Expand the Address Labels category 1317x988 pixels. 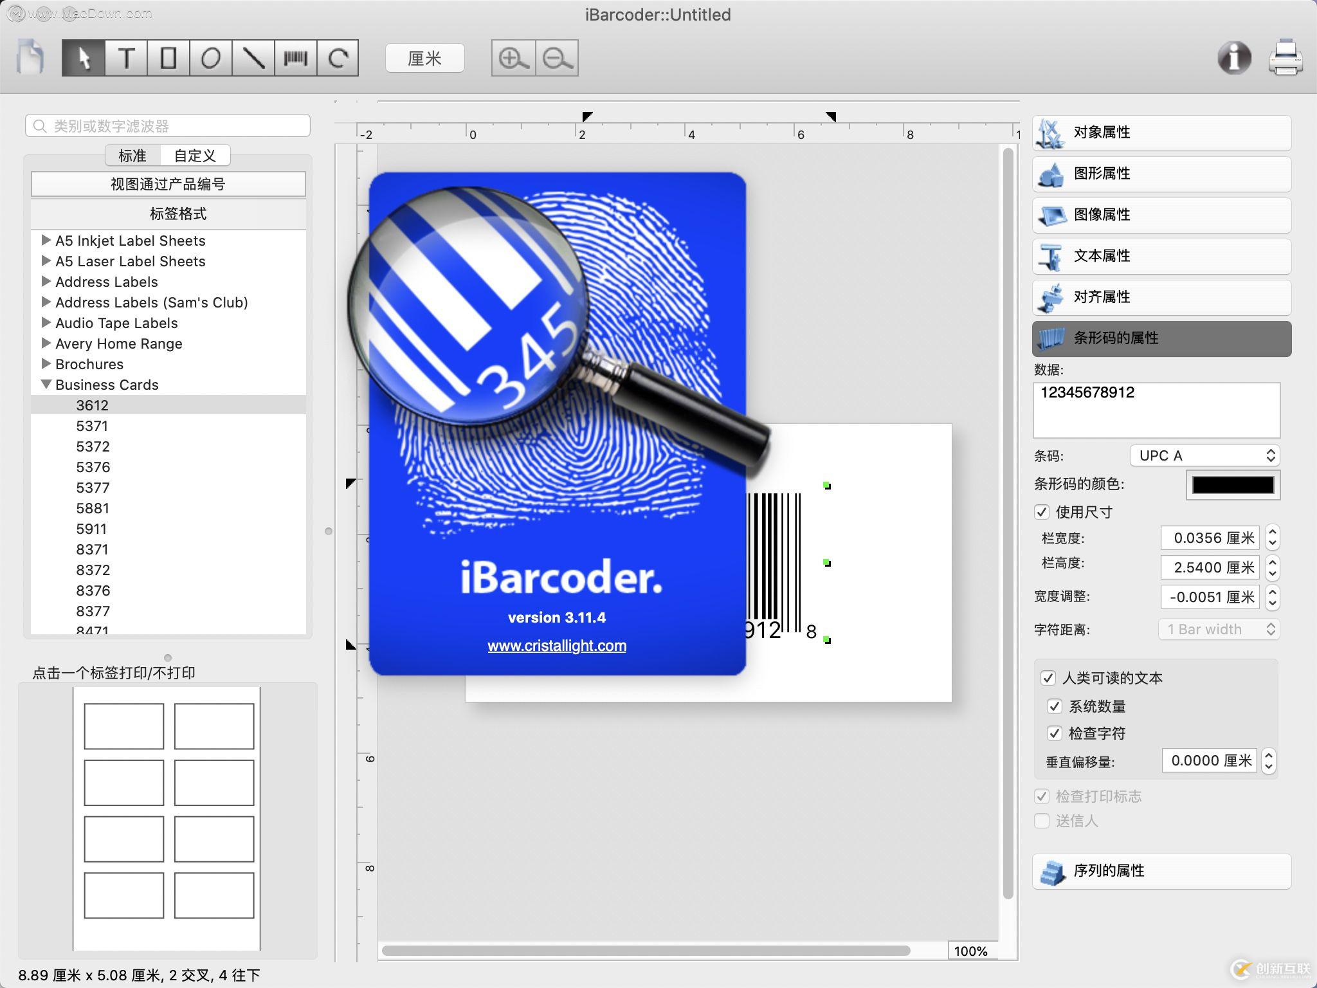click(x=46, y=282)
